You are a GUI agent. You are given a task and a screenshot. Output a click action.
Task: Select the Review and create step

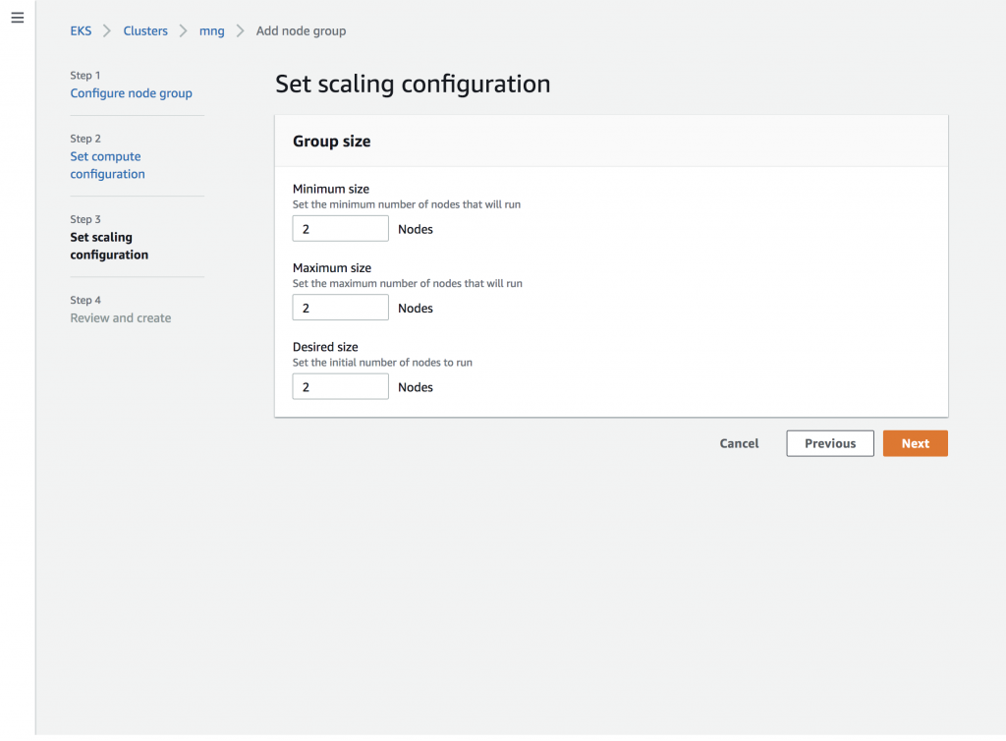tap(120, 318)
